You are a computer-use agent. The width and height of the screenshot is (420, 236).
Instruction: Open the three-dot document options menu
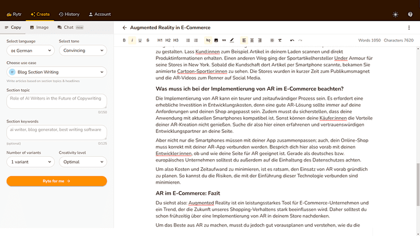pos(408,27)
